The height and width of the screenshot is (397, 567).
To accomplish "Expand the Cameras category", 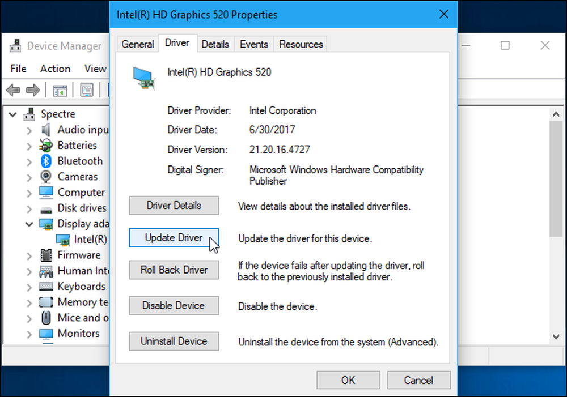I will coord(29,177).
